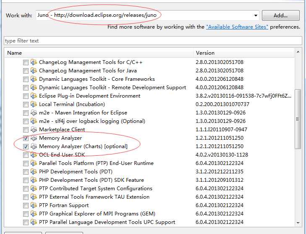Open the Work with site dropdown arrow
The width and height of the screenshot is (306, 234).
click(256, 16)
